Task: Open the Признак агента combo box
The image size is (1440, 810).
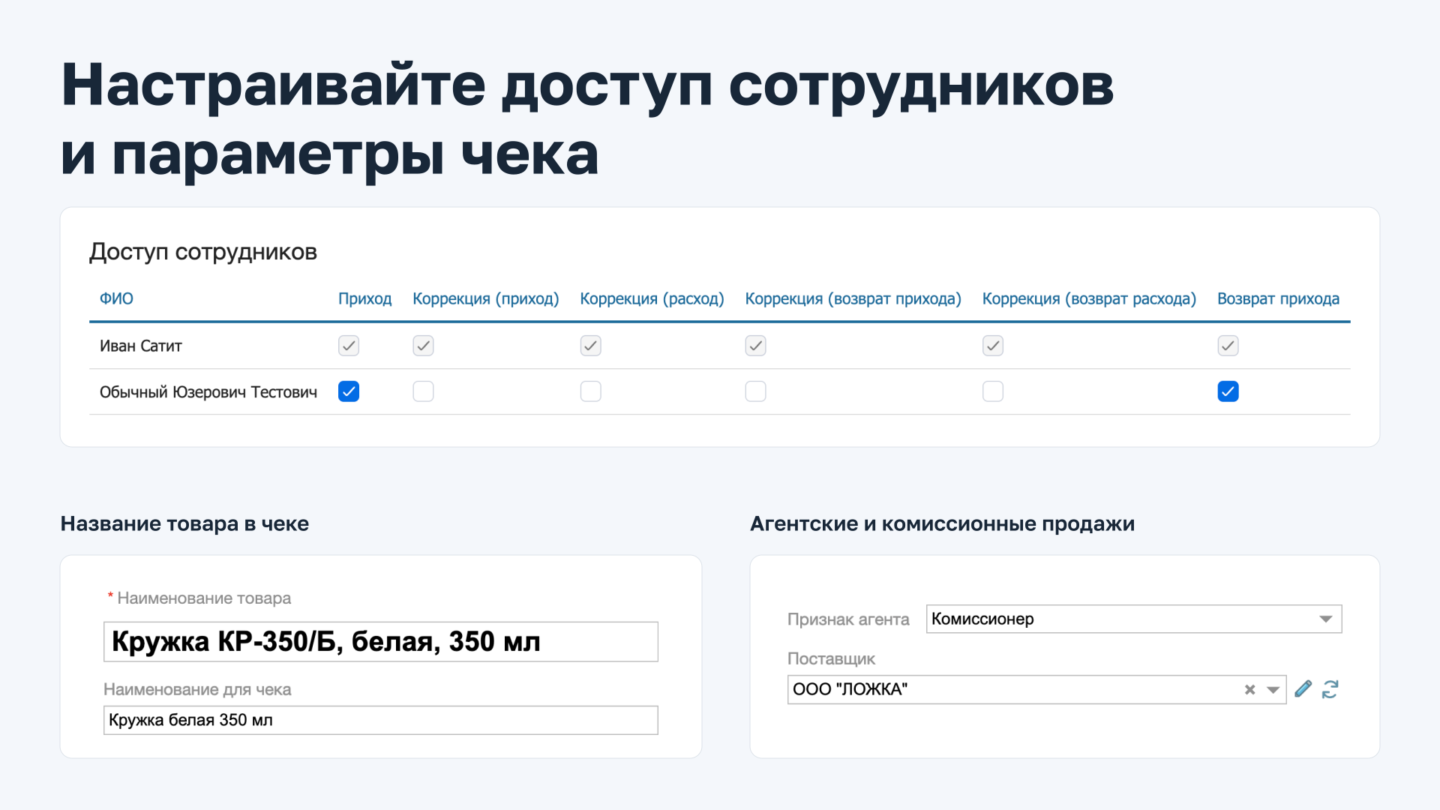Action: coord(1133,619)
